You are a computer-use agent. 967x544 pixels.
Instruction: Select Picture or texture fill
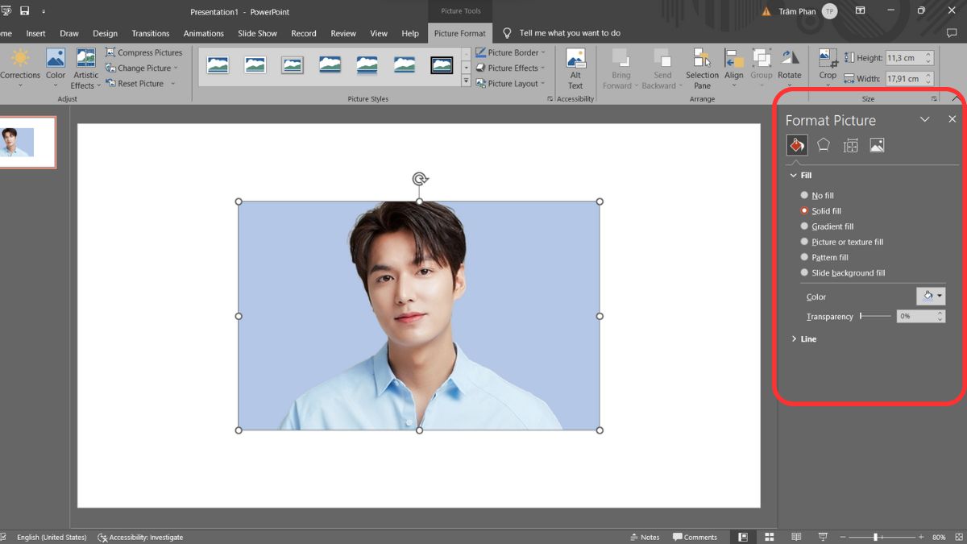pyautogui.click(x=804, y=242)
